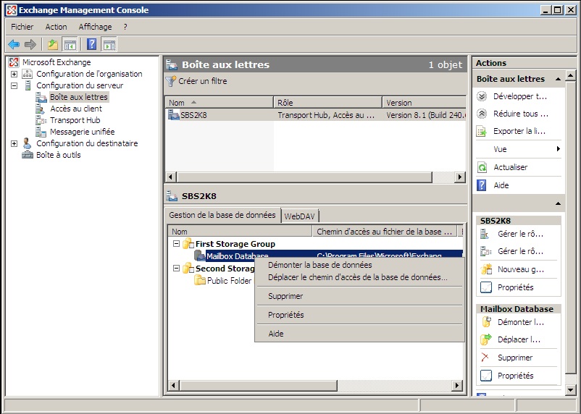Click the Exporter la liste icon
Image resolution: width=581 pixels, height=414 pixels.
(481, 132)
